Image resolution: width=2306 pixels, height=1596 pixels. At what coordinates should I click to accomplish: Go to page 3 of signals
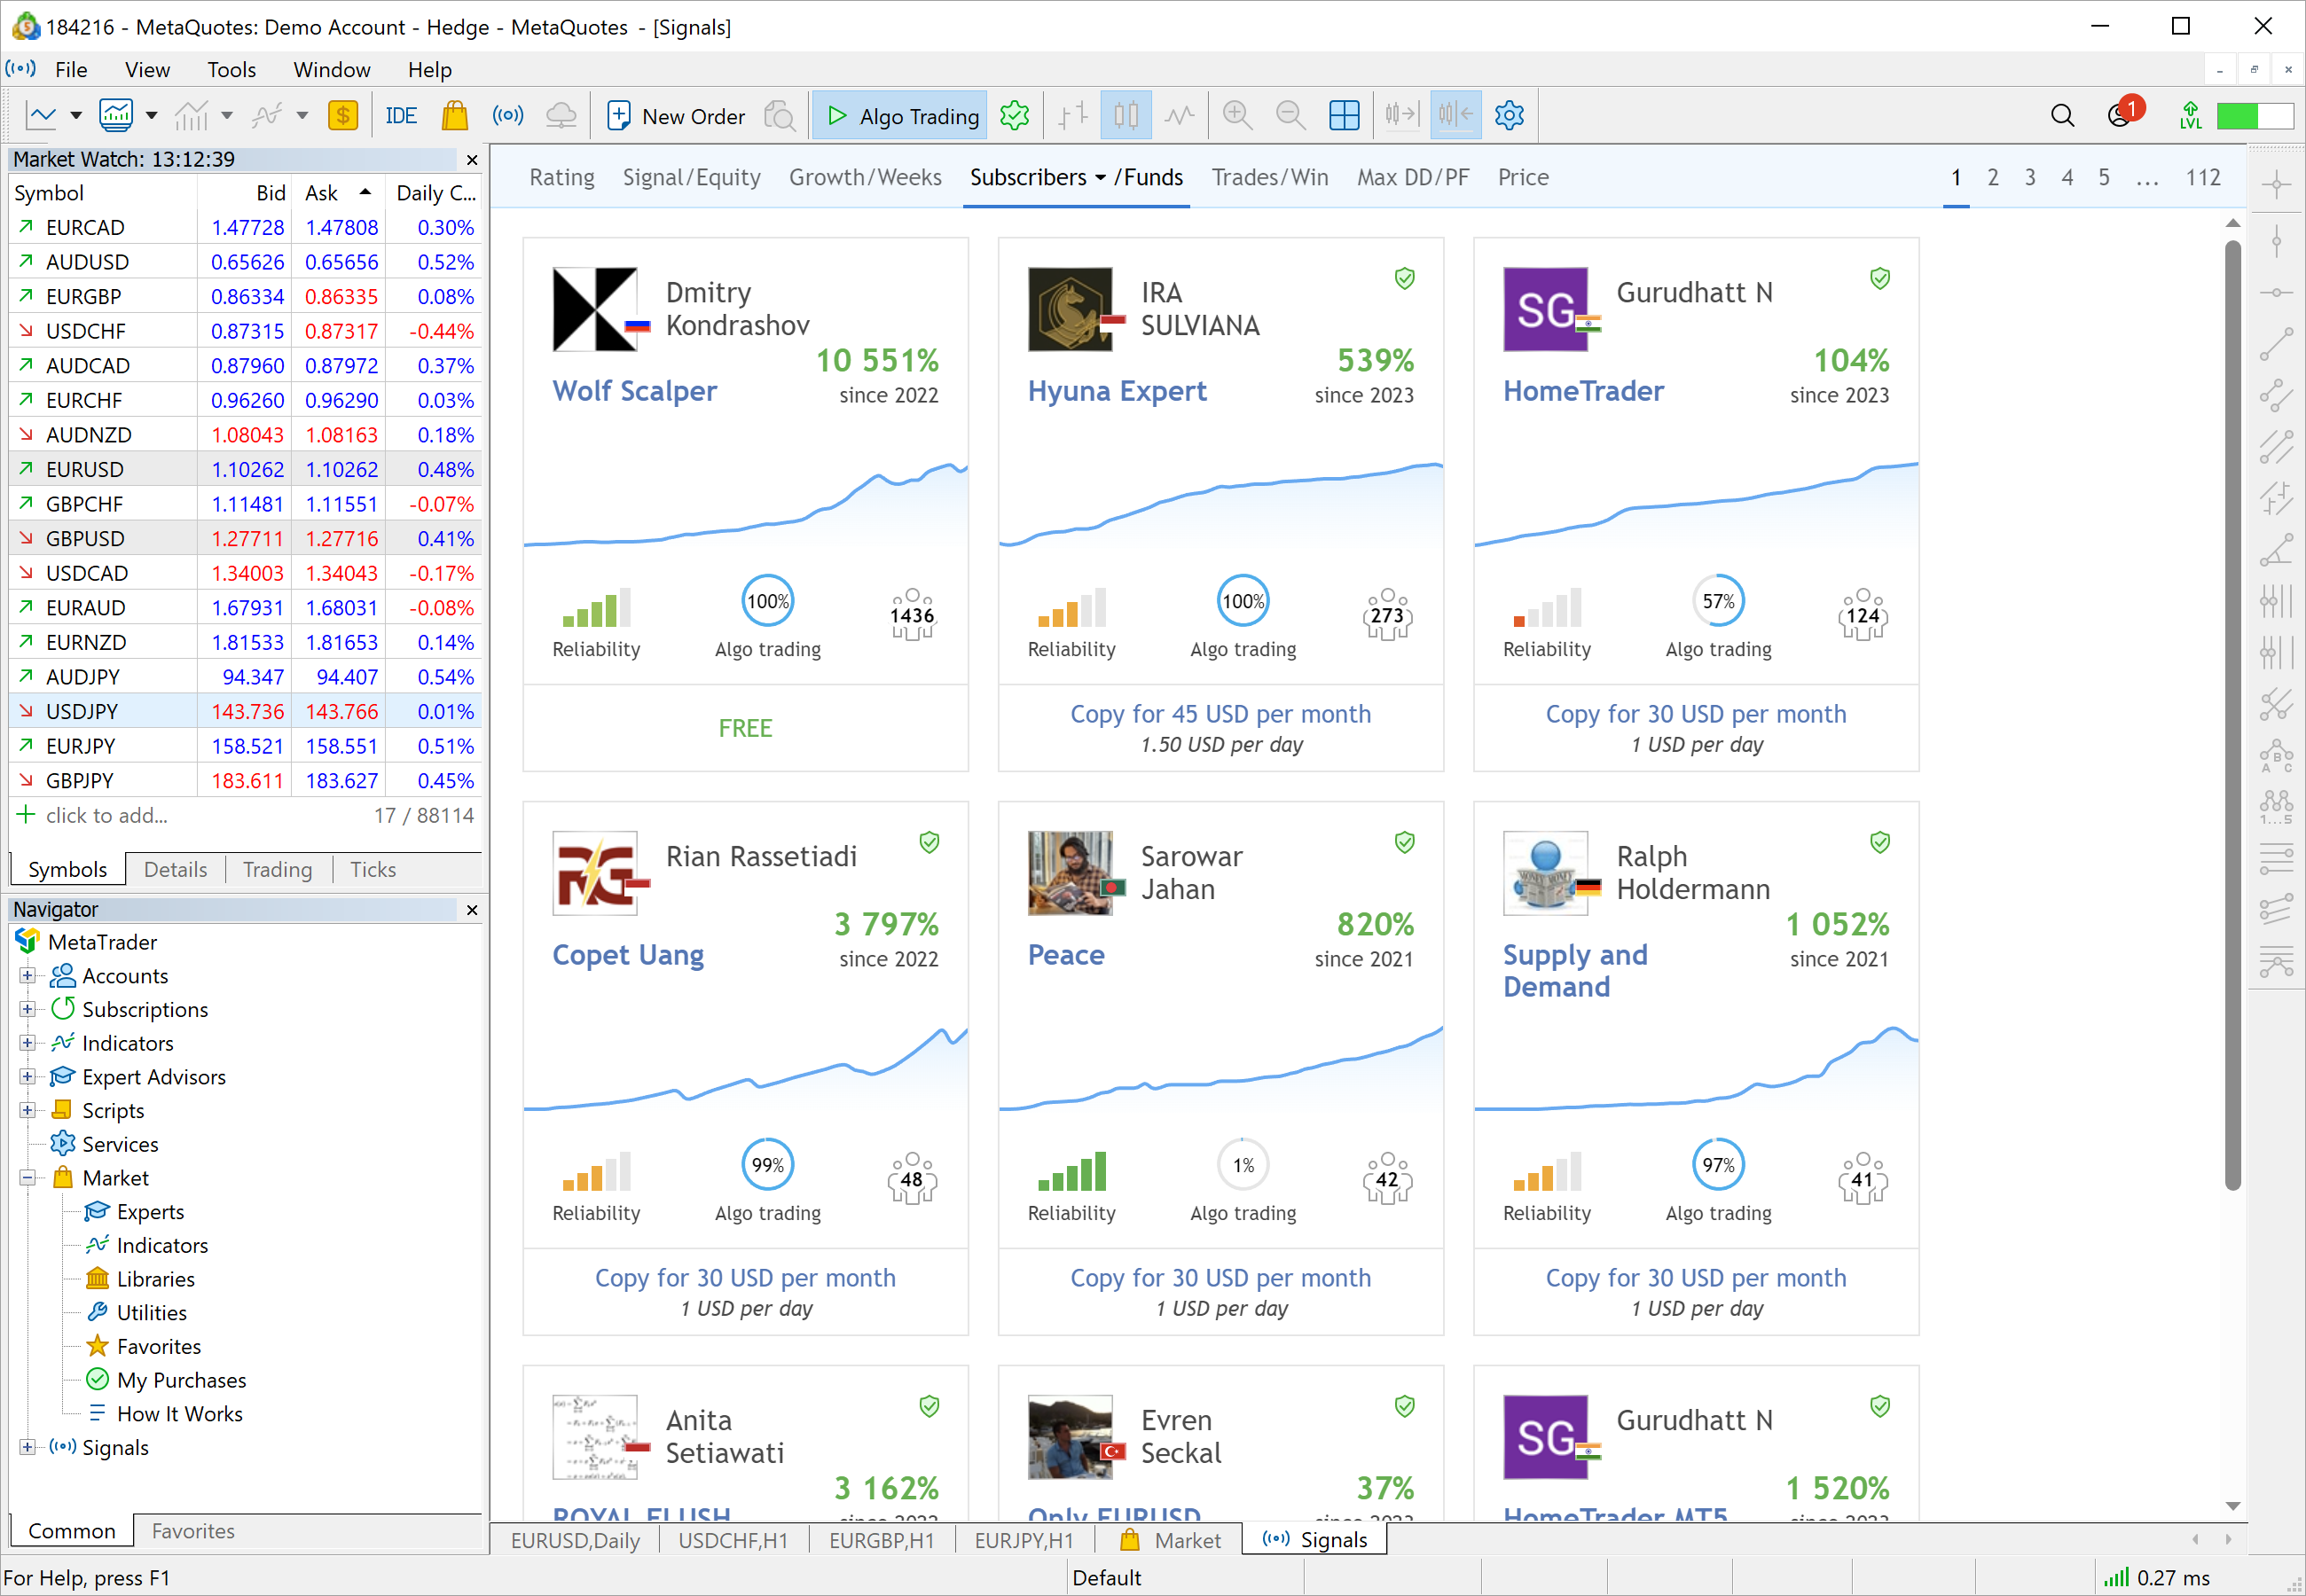coord(2030,177)
